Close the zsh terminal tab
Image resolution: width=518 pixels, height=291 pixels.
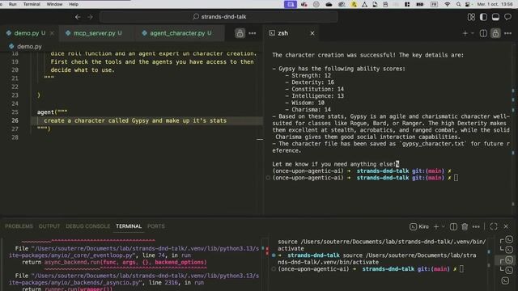(312, 33)
